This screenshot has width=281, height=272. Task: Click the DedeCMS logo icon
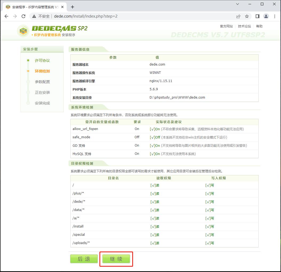click(23, 31)
